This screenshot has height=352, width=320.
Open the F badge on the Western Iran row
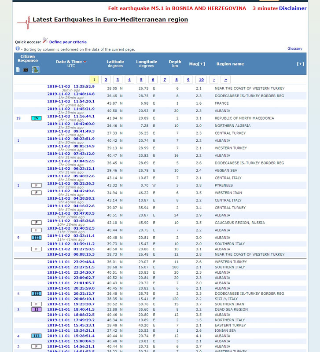tap(37, 193)
